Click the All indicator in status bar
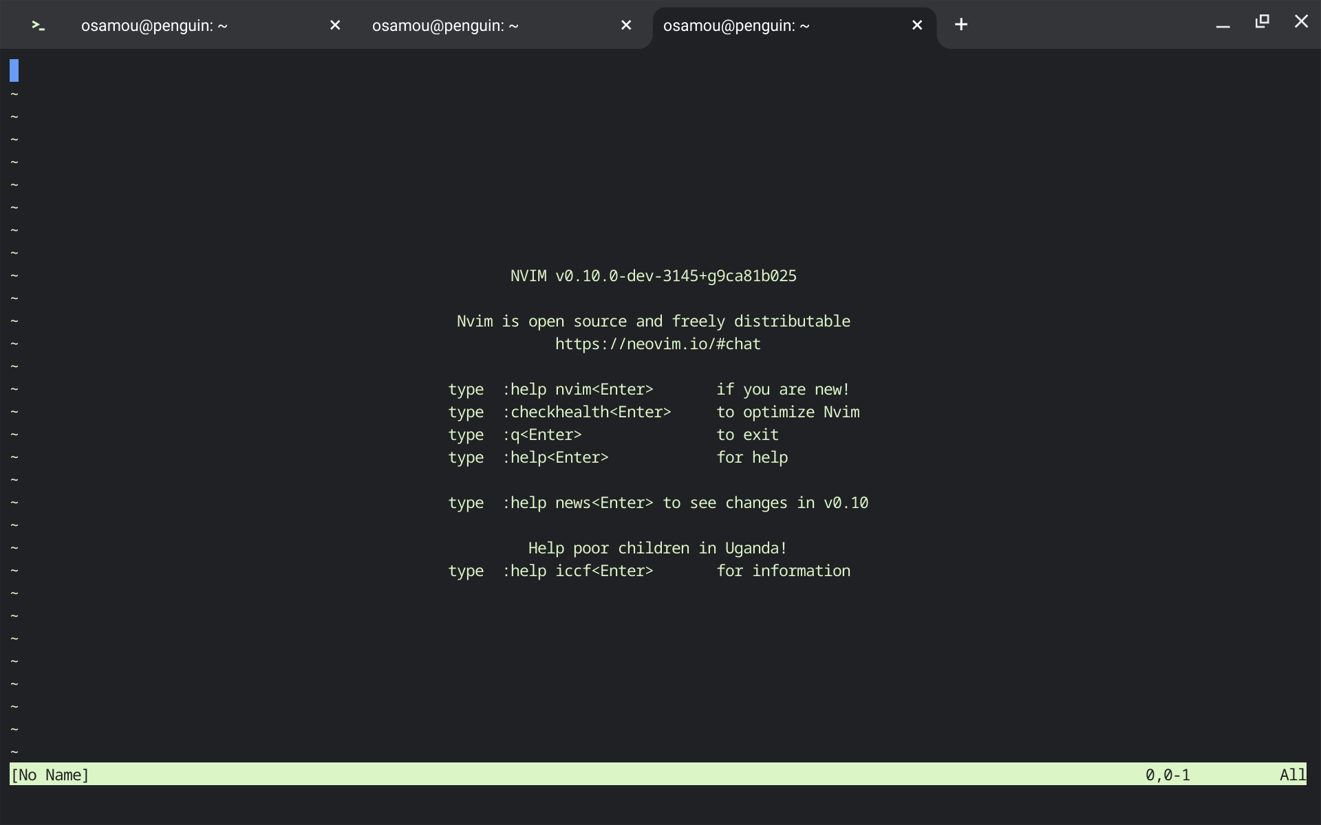Screen dimensions: 1321x825 1292,775
